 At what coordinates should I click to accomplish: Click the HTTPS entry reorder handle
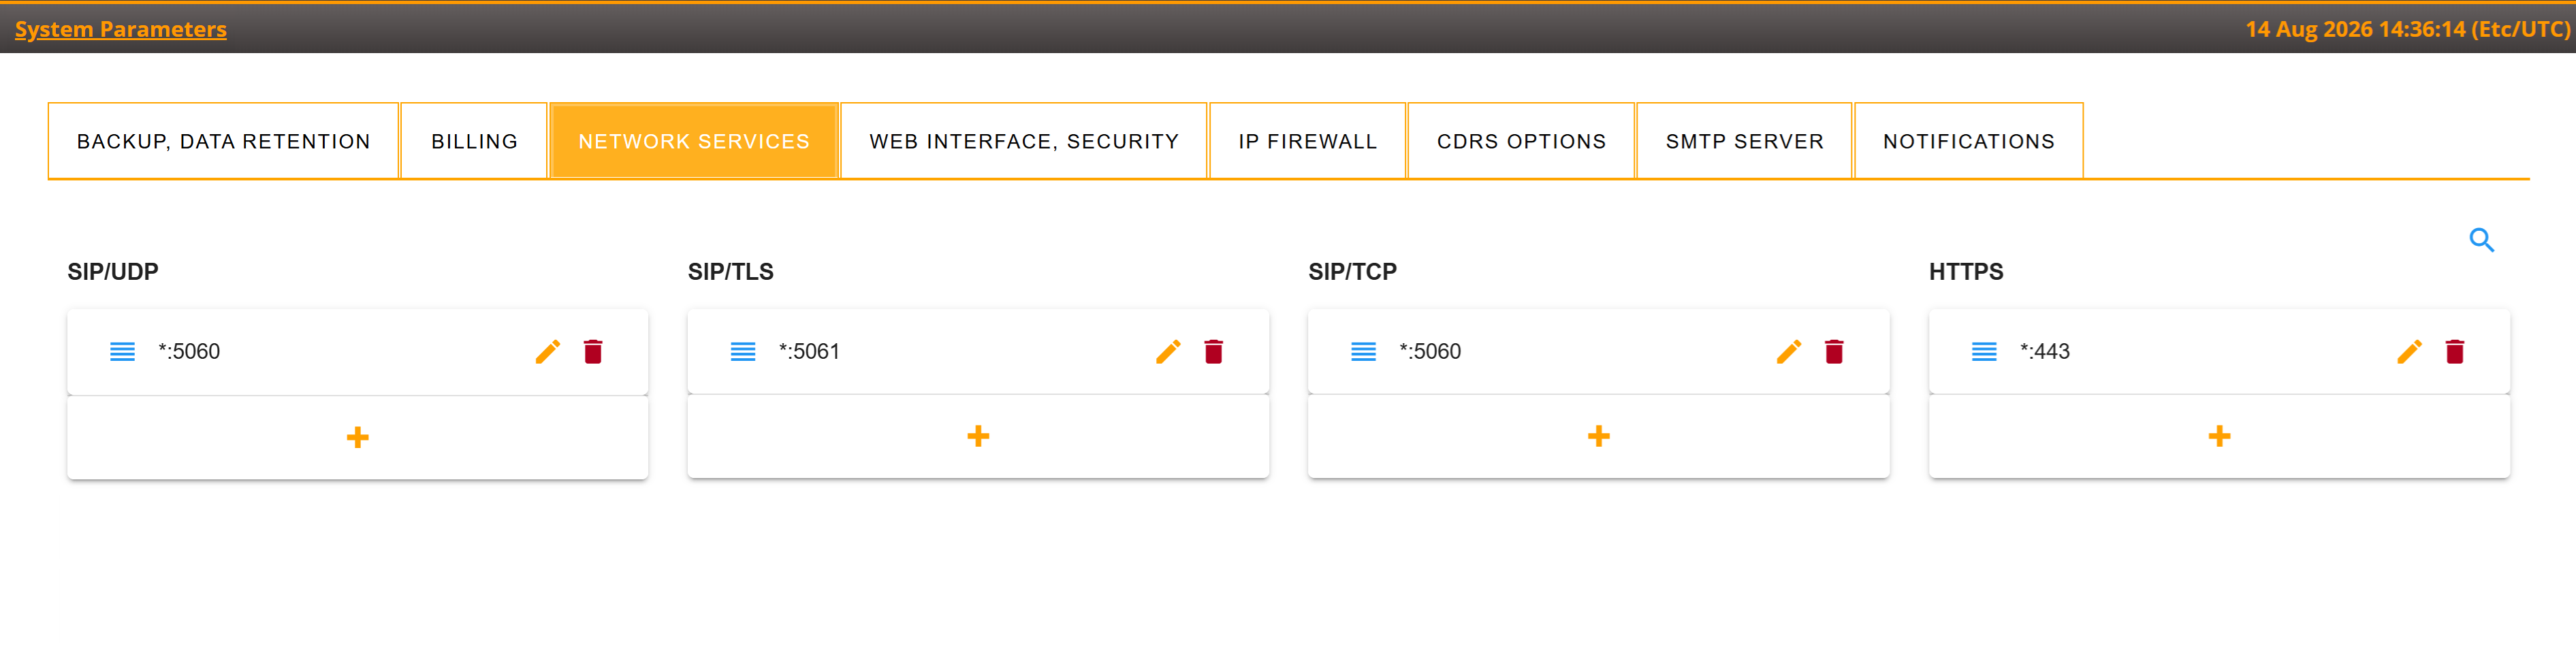[x=1984, y=352]
